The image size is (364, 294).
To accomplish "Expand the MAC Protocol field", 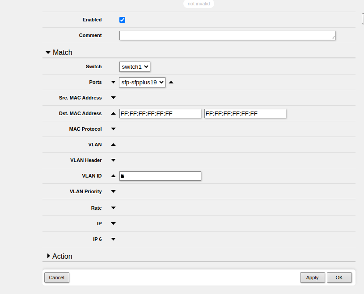I will 113,129.
